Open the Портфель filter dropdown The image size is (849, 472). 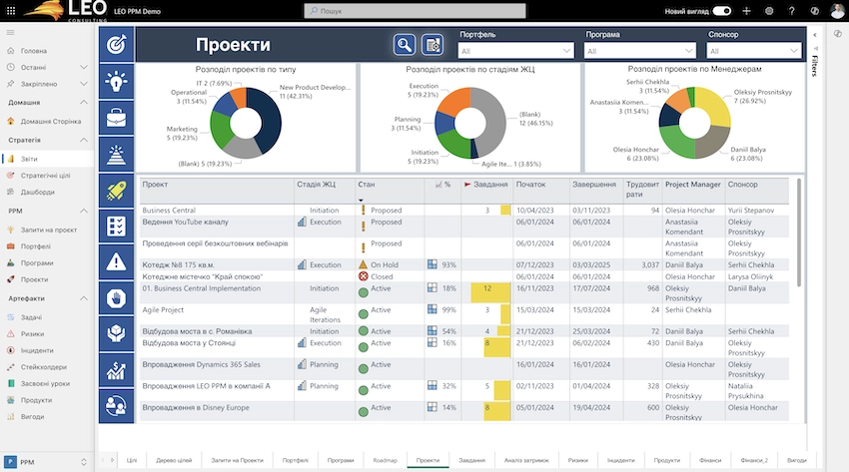[517, 51]
